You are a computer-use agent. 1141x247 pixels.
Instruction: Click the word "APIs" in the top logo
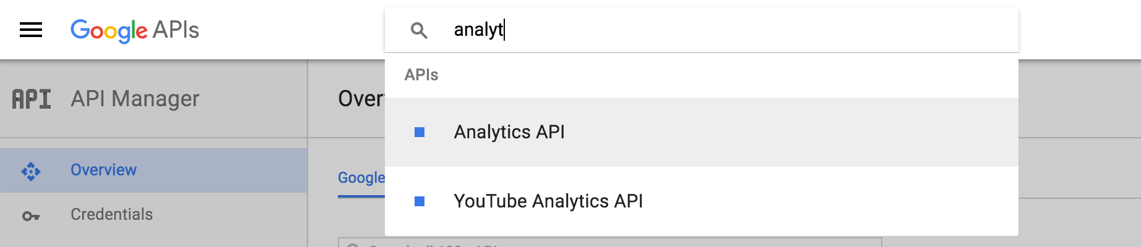click(176, 30)
